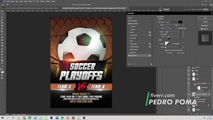This screenshot has width=213, height=120.
Task: Toggle the Use Global Light checkbox
Action: pos(177,28)
